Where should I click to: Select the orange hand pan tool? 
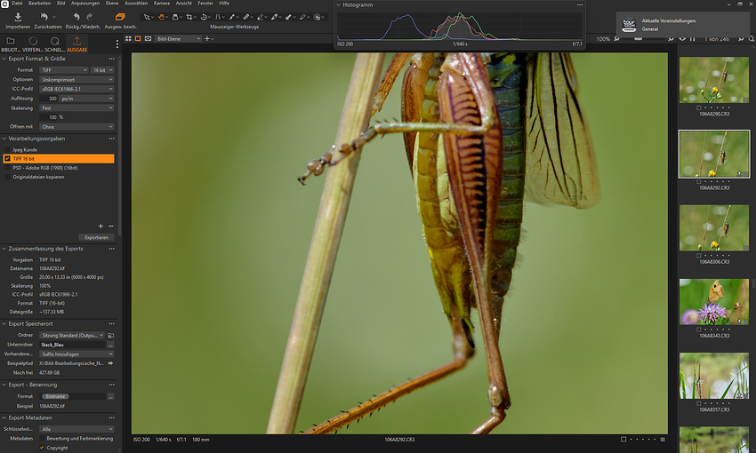coord(161,17)
